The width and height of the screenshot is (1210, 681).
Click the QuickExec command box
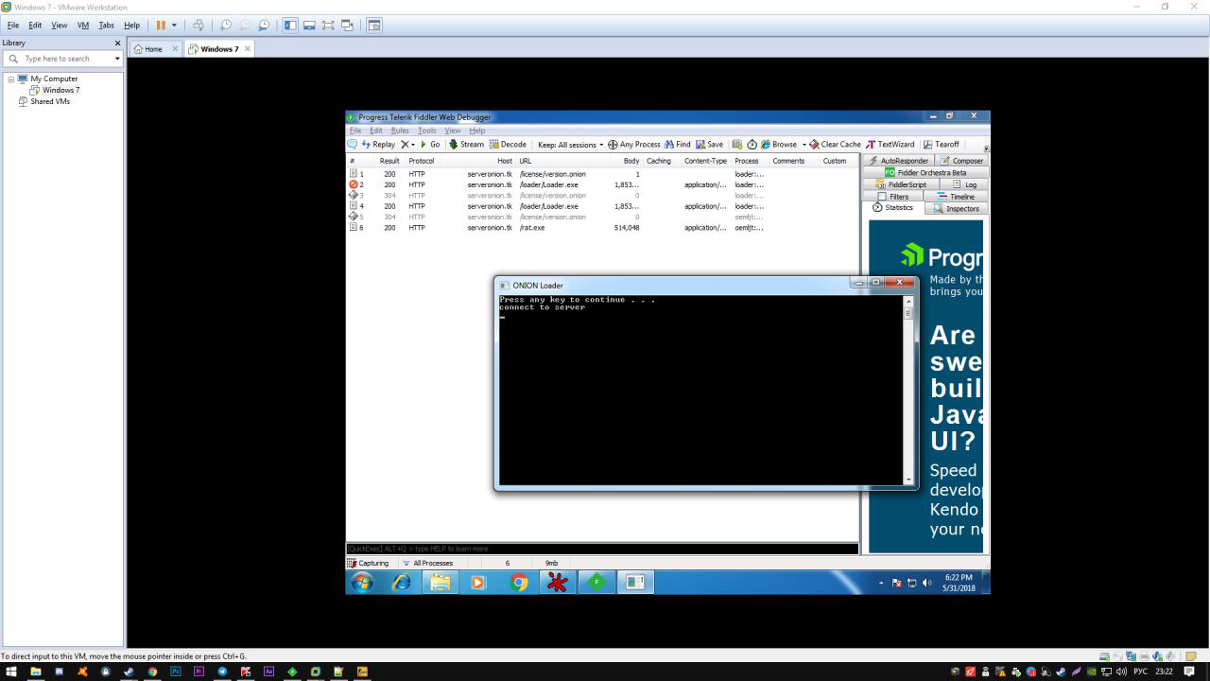pos(602,549)
